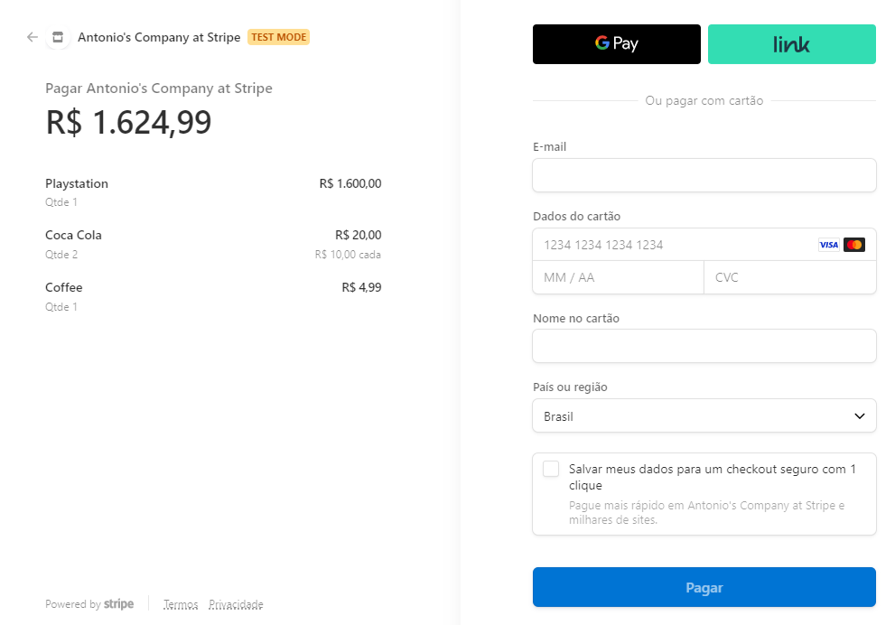Click the MM / AA expiry field

pos(618,277)
